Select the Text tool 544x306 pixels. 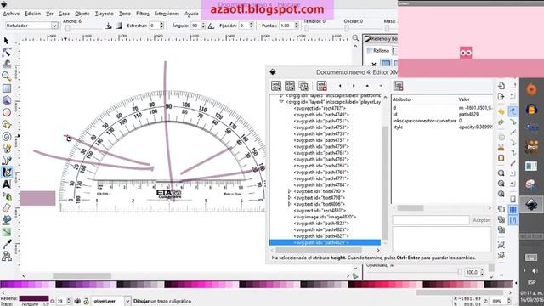pos(6,184)
